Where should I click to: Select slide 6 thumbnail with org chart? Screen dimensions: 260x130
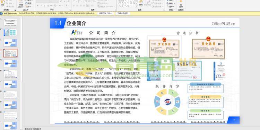(10, 74)
